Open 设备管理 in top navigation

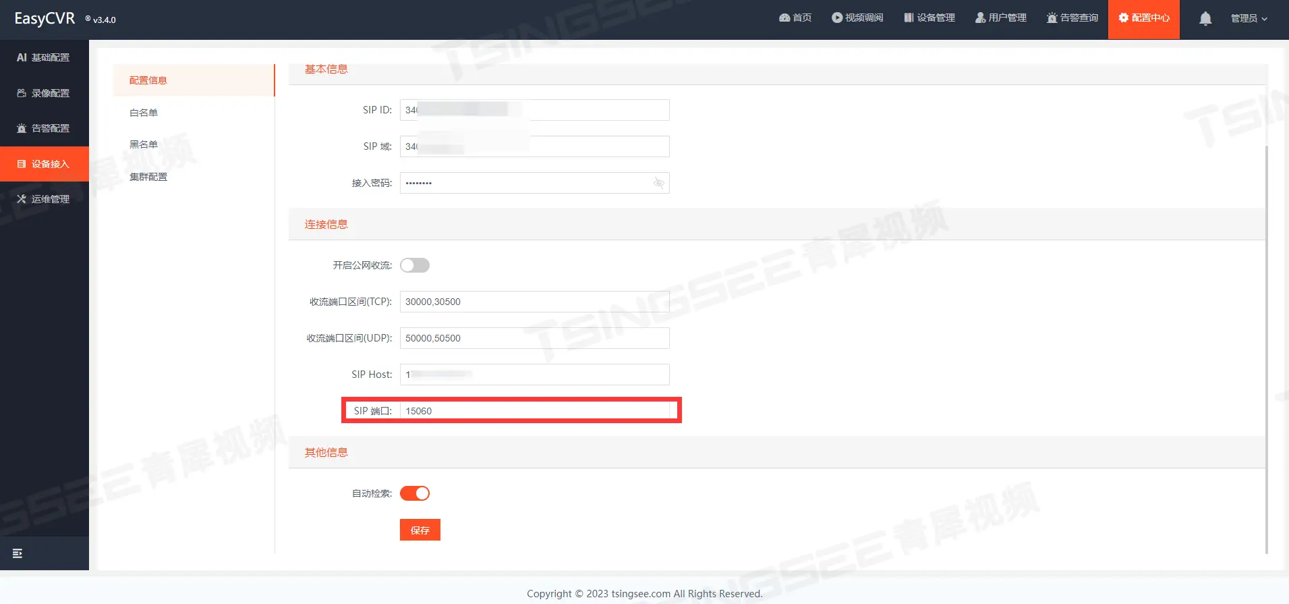coord(929,18)
